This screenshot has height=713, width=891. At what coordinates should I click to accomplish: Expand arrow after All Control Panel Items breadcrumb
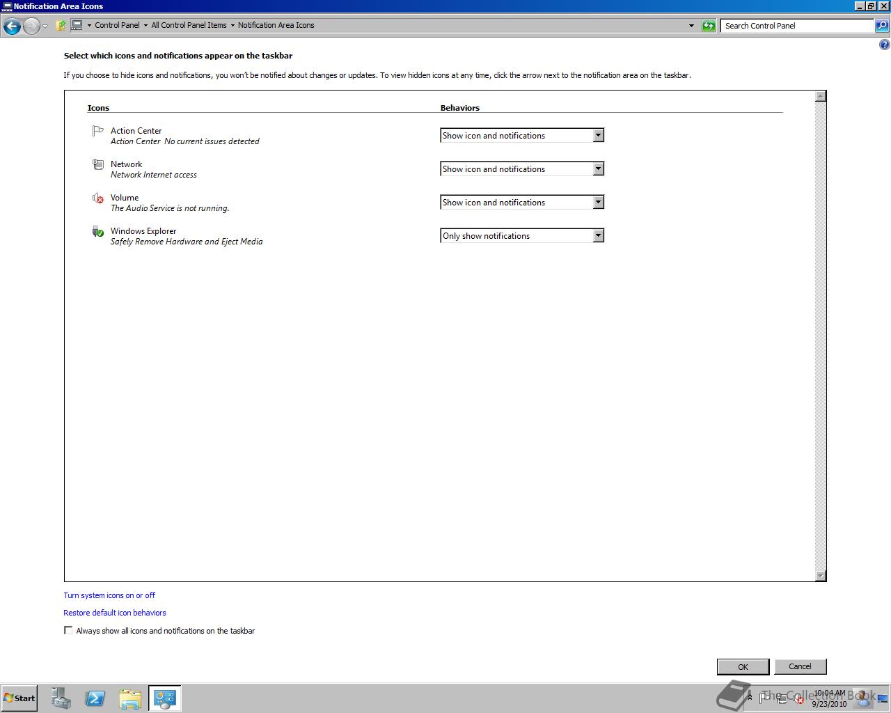coord(232,26)
